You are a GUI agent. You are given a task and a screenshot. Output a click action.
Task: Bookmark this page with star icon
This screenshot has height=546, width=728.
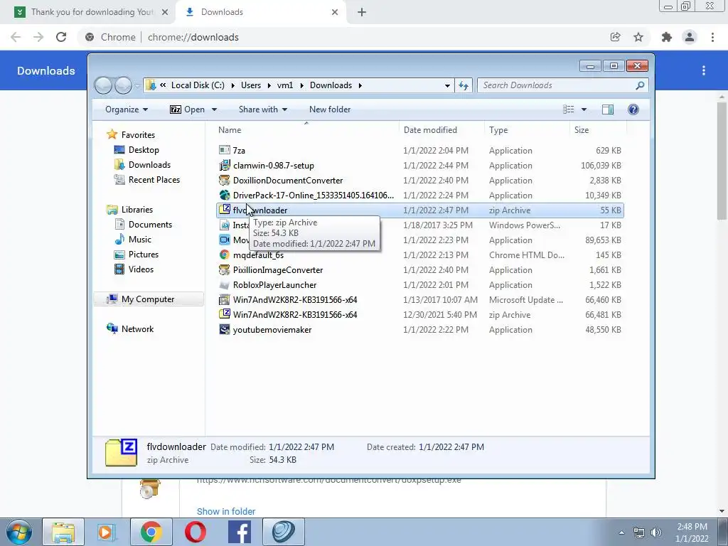pos(638,37)
